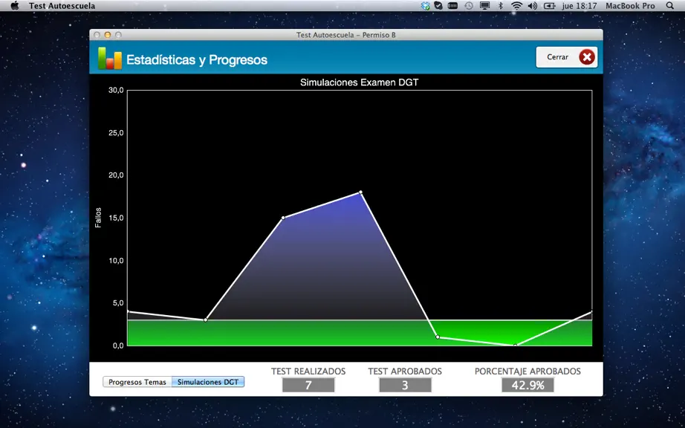Click the battery status menu bar icon
This screenshot has width=685, height=428.
549,6
